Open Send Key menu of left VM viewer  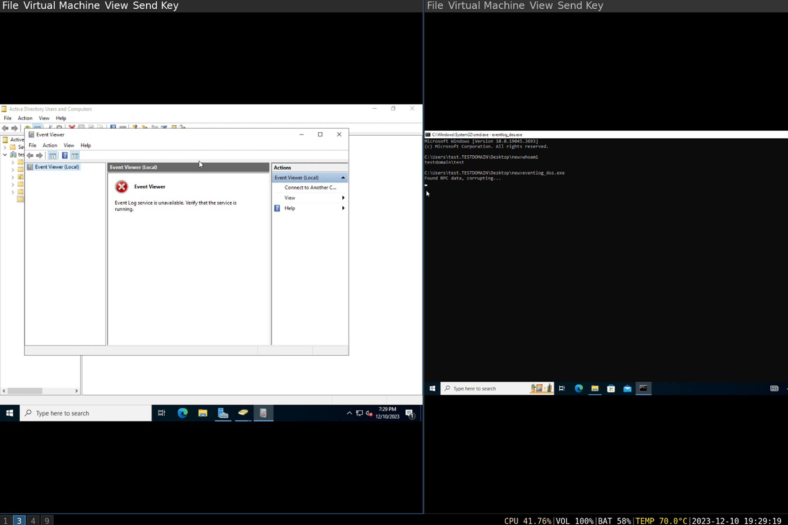[x=155, y=6]
